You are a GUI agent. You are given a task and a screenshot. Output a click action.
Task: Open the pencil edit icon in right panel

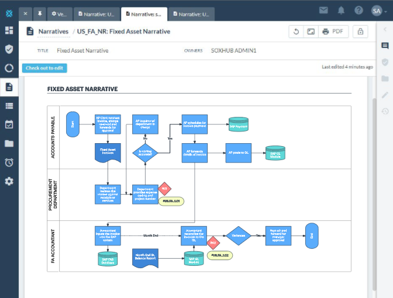click(385, 95)
